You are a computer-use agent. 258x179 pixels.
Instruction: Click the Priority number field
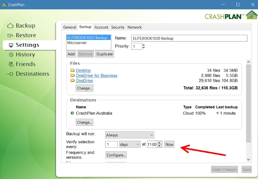(x=136, y=46)
